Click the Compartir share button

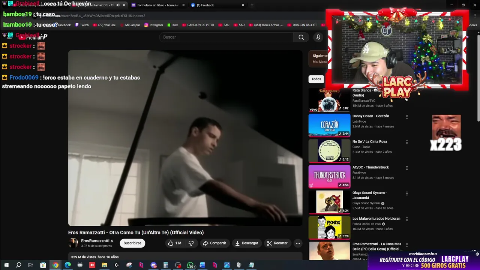(x=214, y=243)
